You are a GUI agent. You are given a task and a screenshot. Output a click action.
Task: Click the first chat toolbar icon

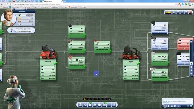click(165, 106)
